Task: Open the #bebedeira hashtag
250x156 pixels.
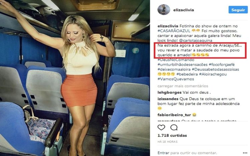Action: point(187,74)
